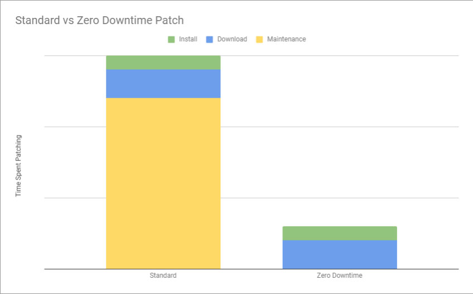Click the 'Standard' x-axis category label
The width and height of the screenshot is (473, 294).
pos(163,276)
